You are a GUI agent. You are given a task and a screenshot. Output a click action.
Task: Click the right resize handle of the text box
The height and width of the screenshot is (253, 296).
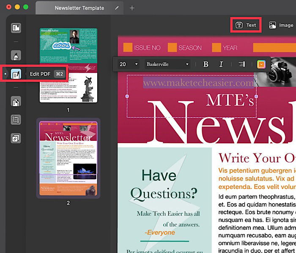(256, 97)
